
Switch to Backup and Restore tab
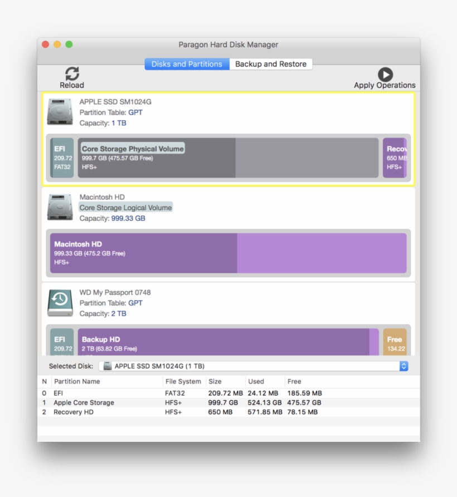pyautogui.click(x=270, y=64)
